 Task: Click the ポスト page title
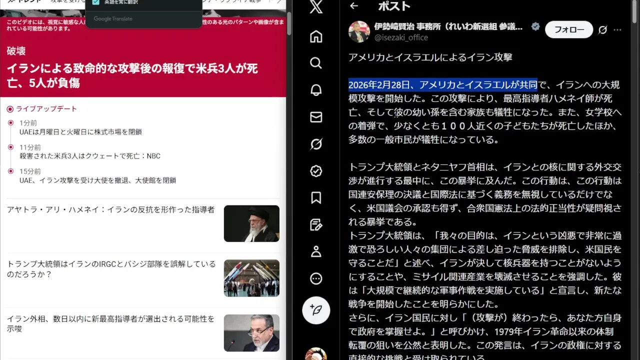[394, 6]
